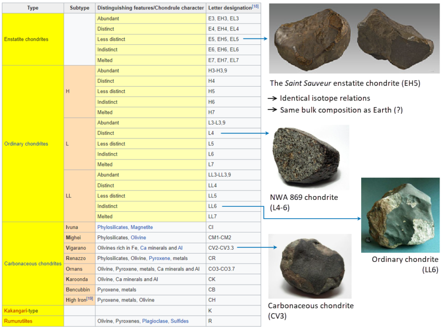Screen dimensions: 444x327
Task: Click the CV3 carbonaceous chondrite image
Action: 309,266
